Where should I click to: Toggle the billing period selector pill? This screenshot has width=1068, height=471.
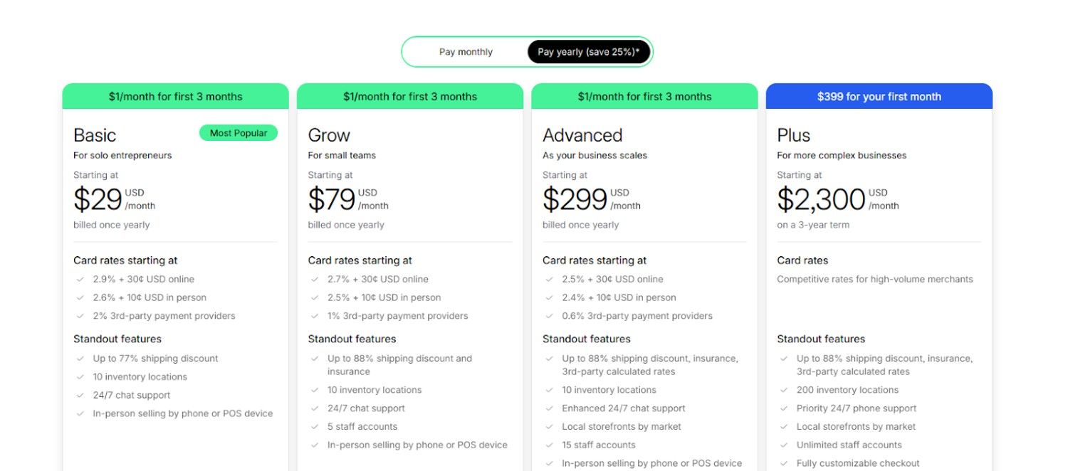528,51
